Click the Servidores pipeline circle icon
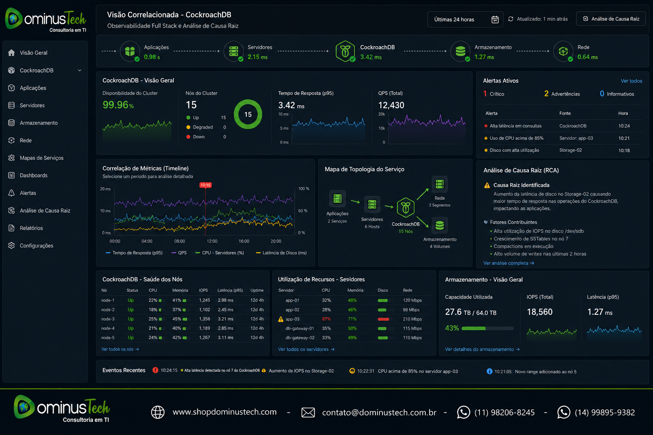This screenshot has height=435, width=653. 234,51
